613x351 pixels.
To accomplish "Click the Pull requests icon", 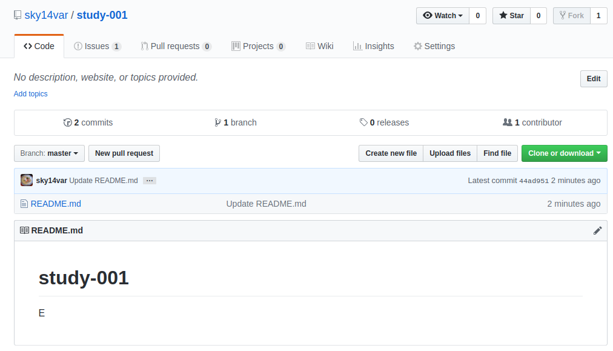I will point(145,46).
